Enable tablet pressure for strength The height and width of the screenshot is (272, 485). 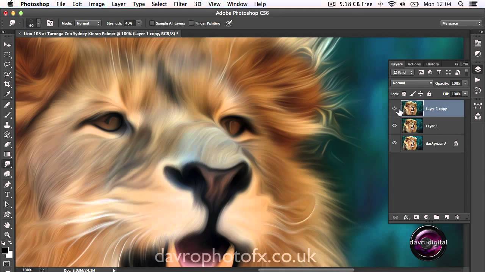pyautogui.click(x=229, y=23)
